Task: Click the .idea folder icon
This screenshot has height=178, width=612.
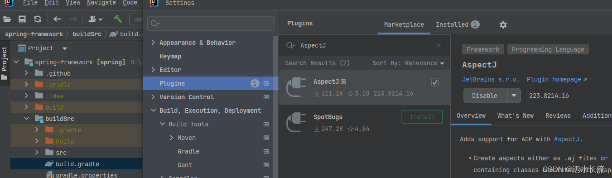Action: (39, 96)
